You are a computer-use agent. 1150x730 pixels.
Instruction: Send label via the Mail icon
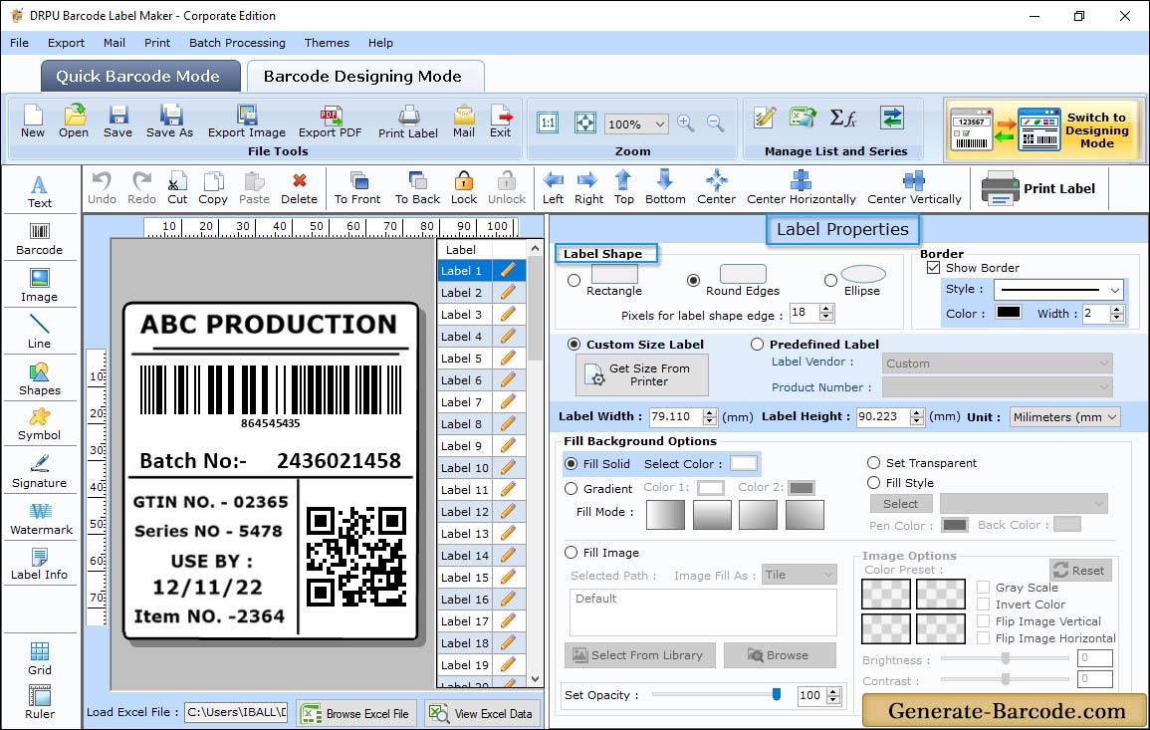464,122
